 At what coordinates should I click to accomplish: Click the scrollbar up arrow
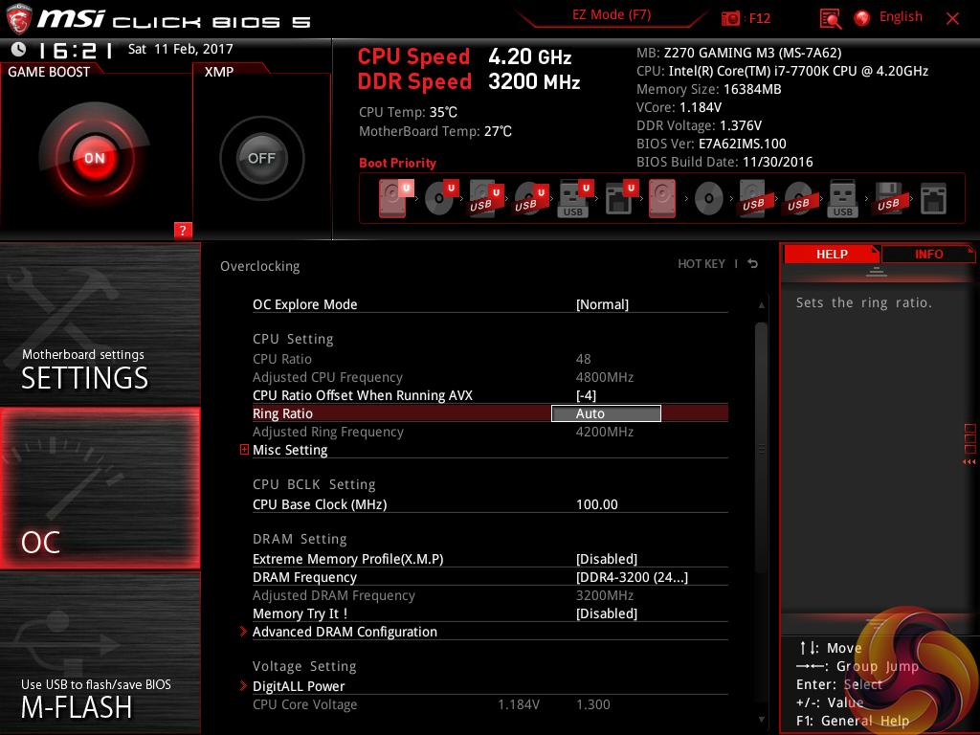point(761,305)
